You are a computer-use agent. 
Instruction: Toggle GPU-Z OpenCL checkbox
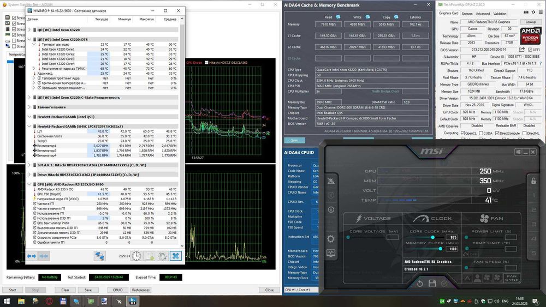pyautogui.click(x=463, y=133)
